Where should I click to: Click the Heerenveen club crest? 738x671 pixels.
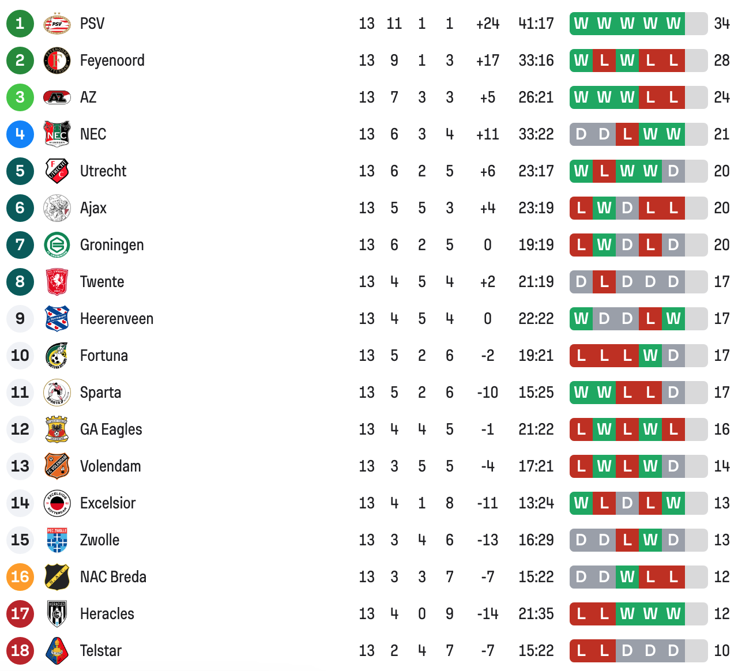point(57,319)
